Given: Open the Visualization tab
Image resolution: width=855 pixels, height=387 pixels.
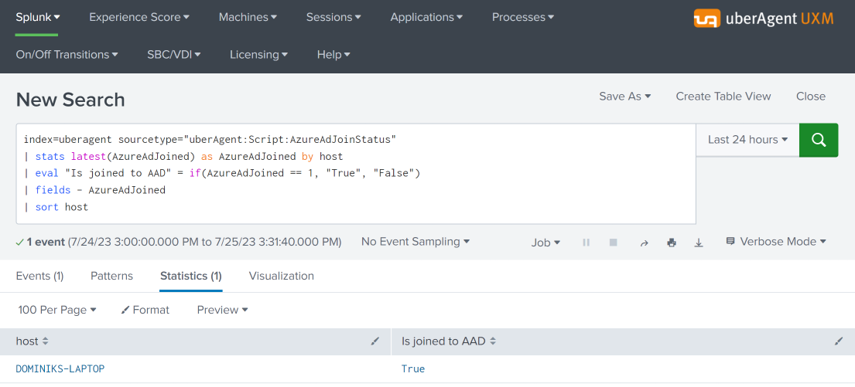Looking at the screenshot, I should point(282,276).
